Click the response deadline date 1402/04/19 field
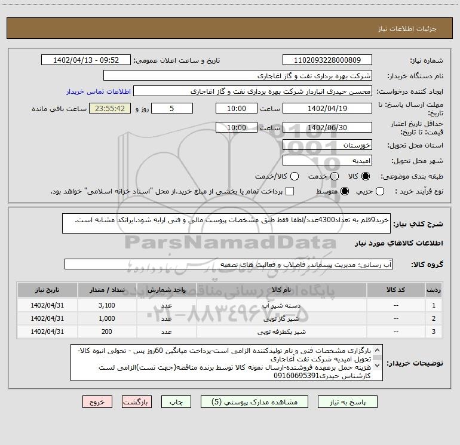 coord(327,108)
